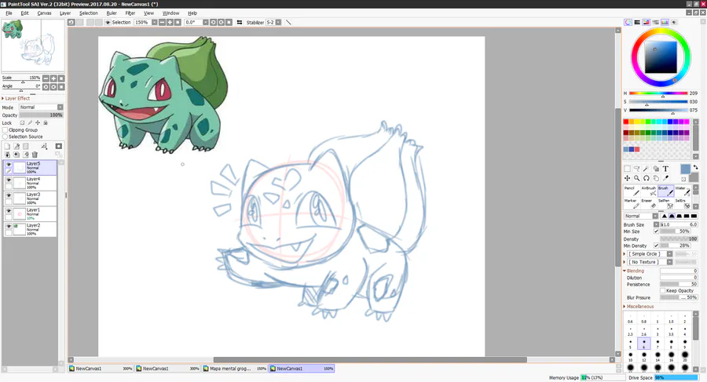Image resolution: width=707 pixels, height=382 pixels.
Task: Click the navigator canvas thumbnail
Action: tap(33, 45)
